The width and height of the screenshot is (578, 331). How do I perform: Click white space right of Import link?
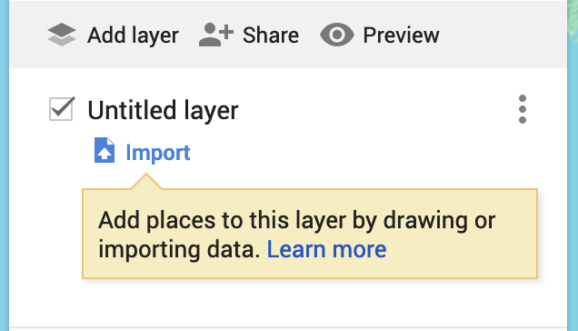350,153
